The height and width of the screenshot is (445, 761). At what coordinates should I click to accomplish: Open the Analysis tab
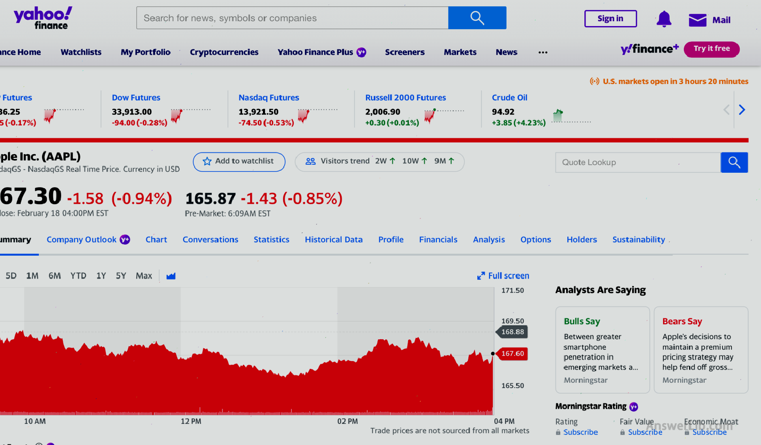click(489, 240)
